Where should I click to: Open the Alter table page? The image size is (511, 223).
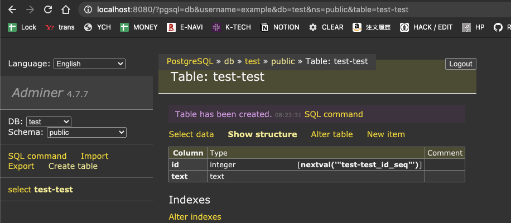[331, 134]
